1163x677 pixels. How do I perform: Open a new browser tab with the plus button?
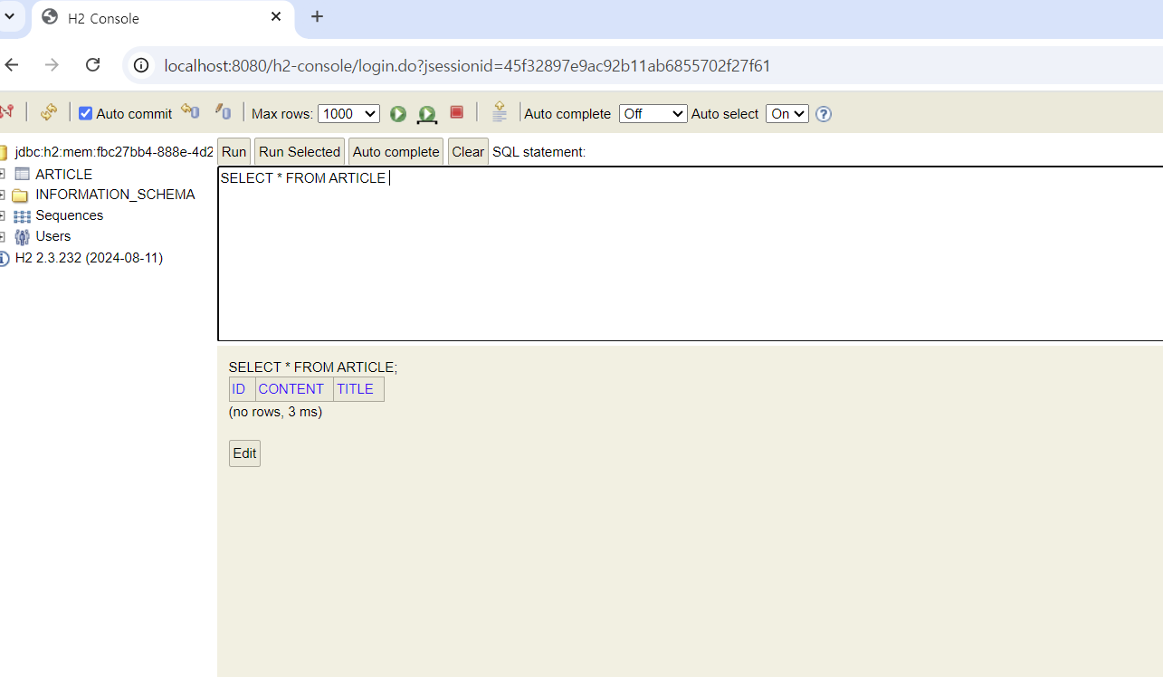click(317, 16)
